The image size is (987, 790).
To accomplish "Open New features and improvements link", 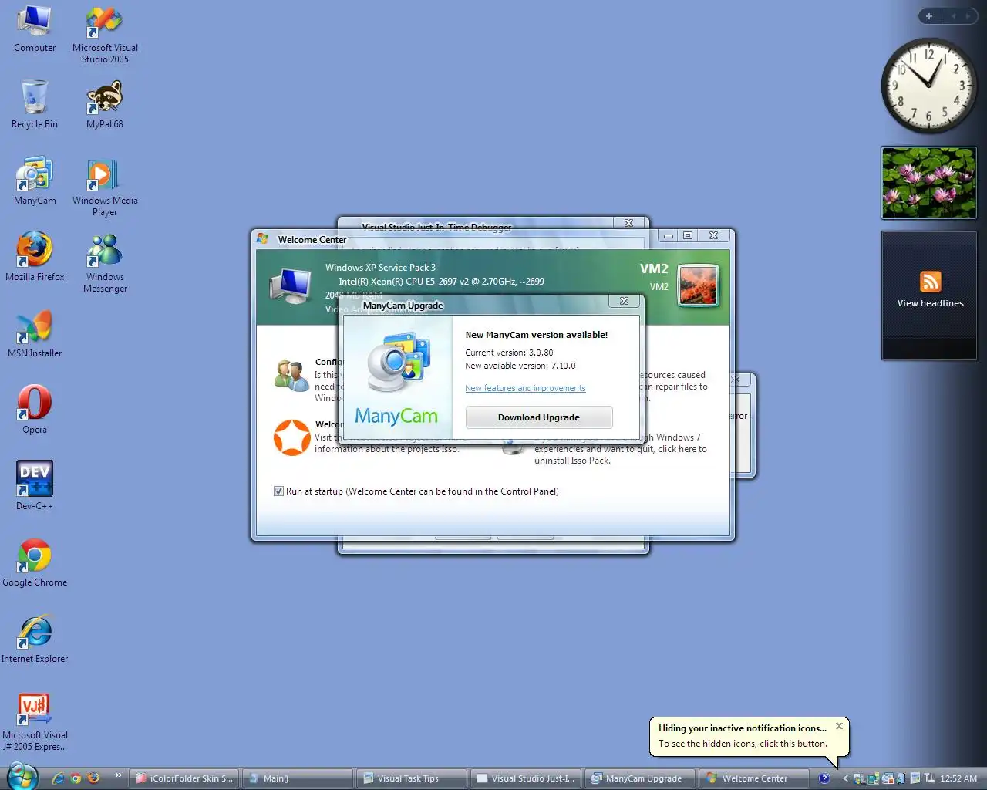I will 525,388.
